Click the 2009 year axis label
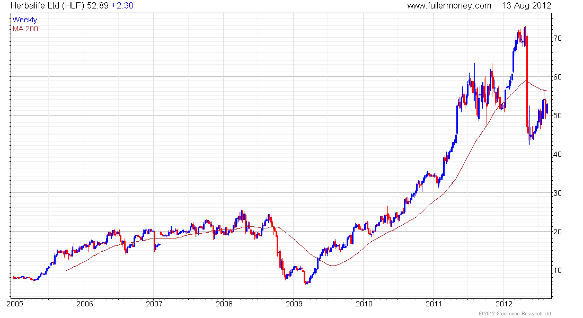 (x=294, y=304)
